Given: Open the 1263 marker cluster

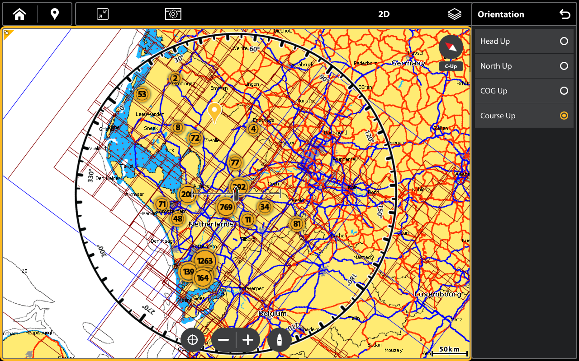Looking at the screenshot, I should (205, 261).
